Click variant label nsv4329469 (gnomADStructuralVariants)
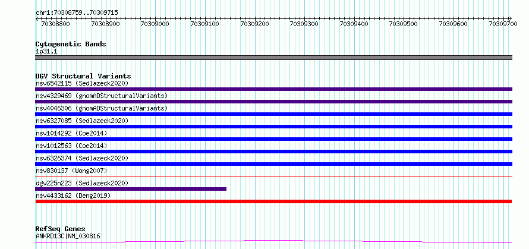529x249 pixels. coord(102,96)
